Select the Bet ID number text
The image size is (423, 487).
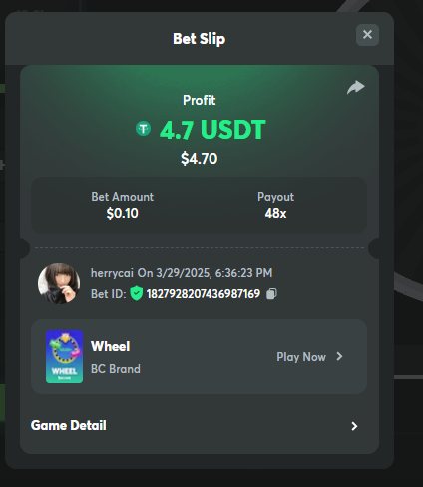tap(204, 294)
